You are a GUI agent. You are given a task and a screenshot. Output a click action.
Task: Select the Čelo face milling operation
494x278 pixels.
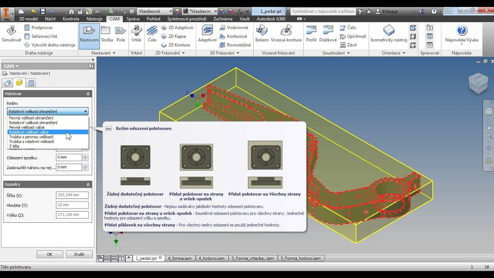pyautogui.click(x=152, y=34)
